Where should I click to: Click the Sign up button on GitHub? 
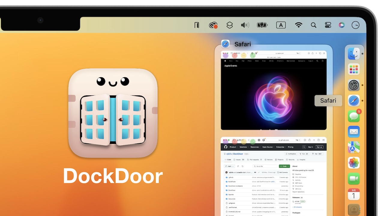coord(319,147)
